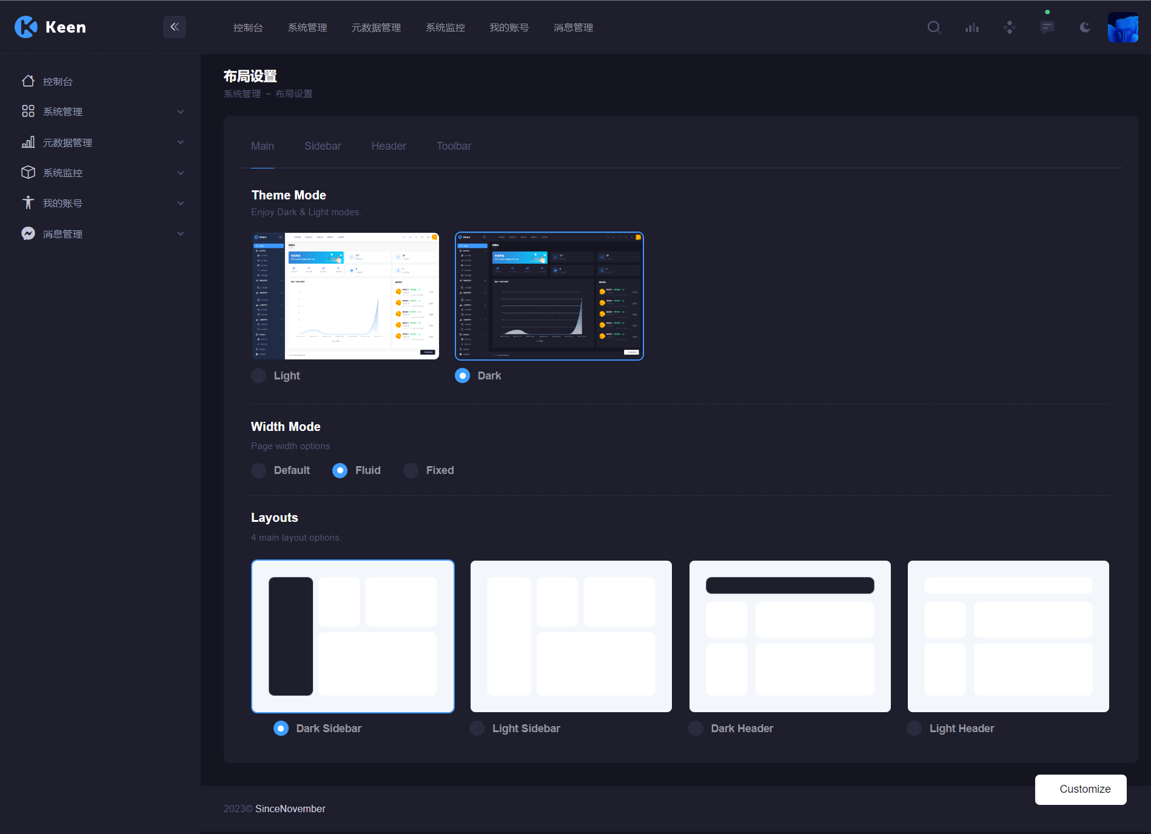Select the Fixed width radio button
Screen dimensions: 1151x834
411,470
